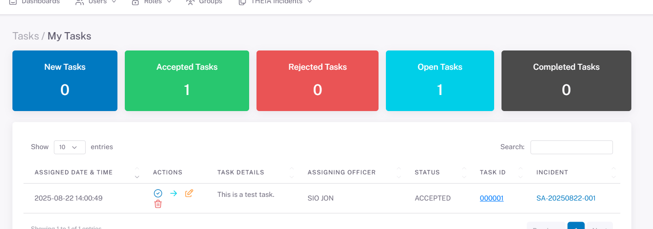Expand the THEIA Incidents menu chevron
The width and height of the screenshot is (653, 229).
tap(309, 2)
